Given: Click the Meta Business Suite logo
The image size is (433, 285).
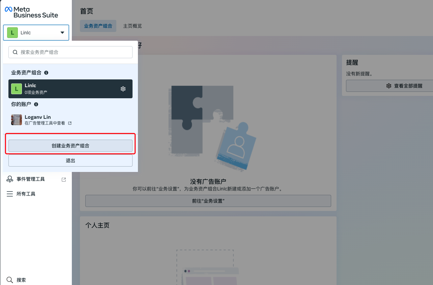Looking at the screenshot, I should coord(31,12).
